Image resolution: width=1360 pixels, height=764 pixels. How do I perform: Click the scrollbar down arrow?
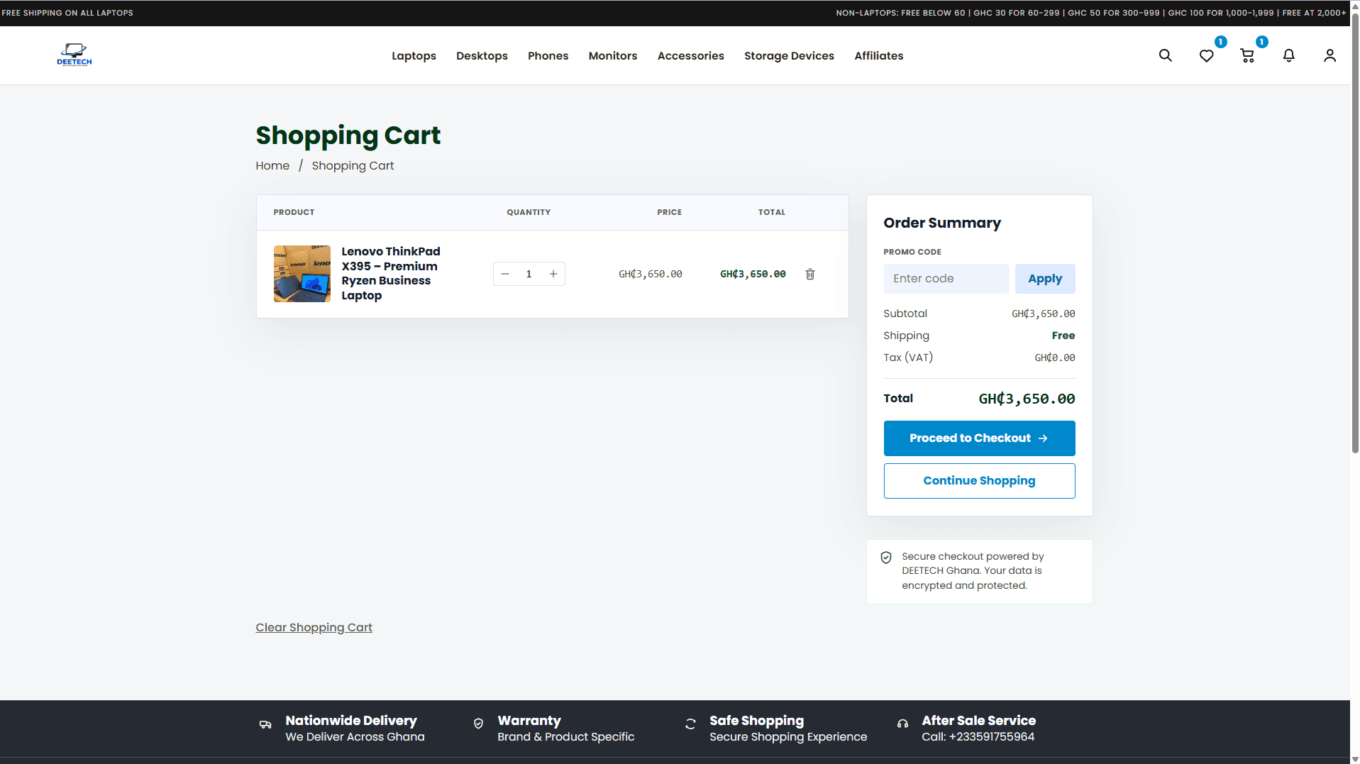point(1355,759)
